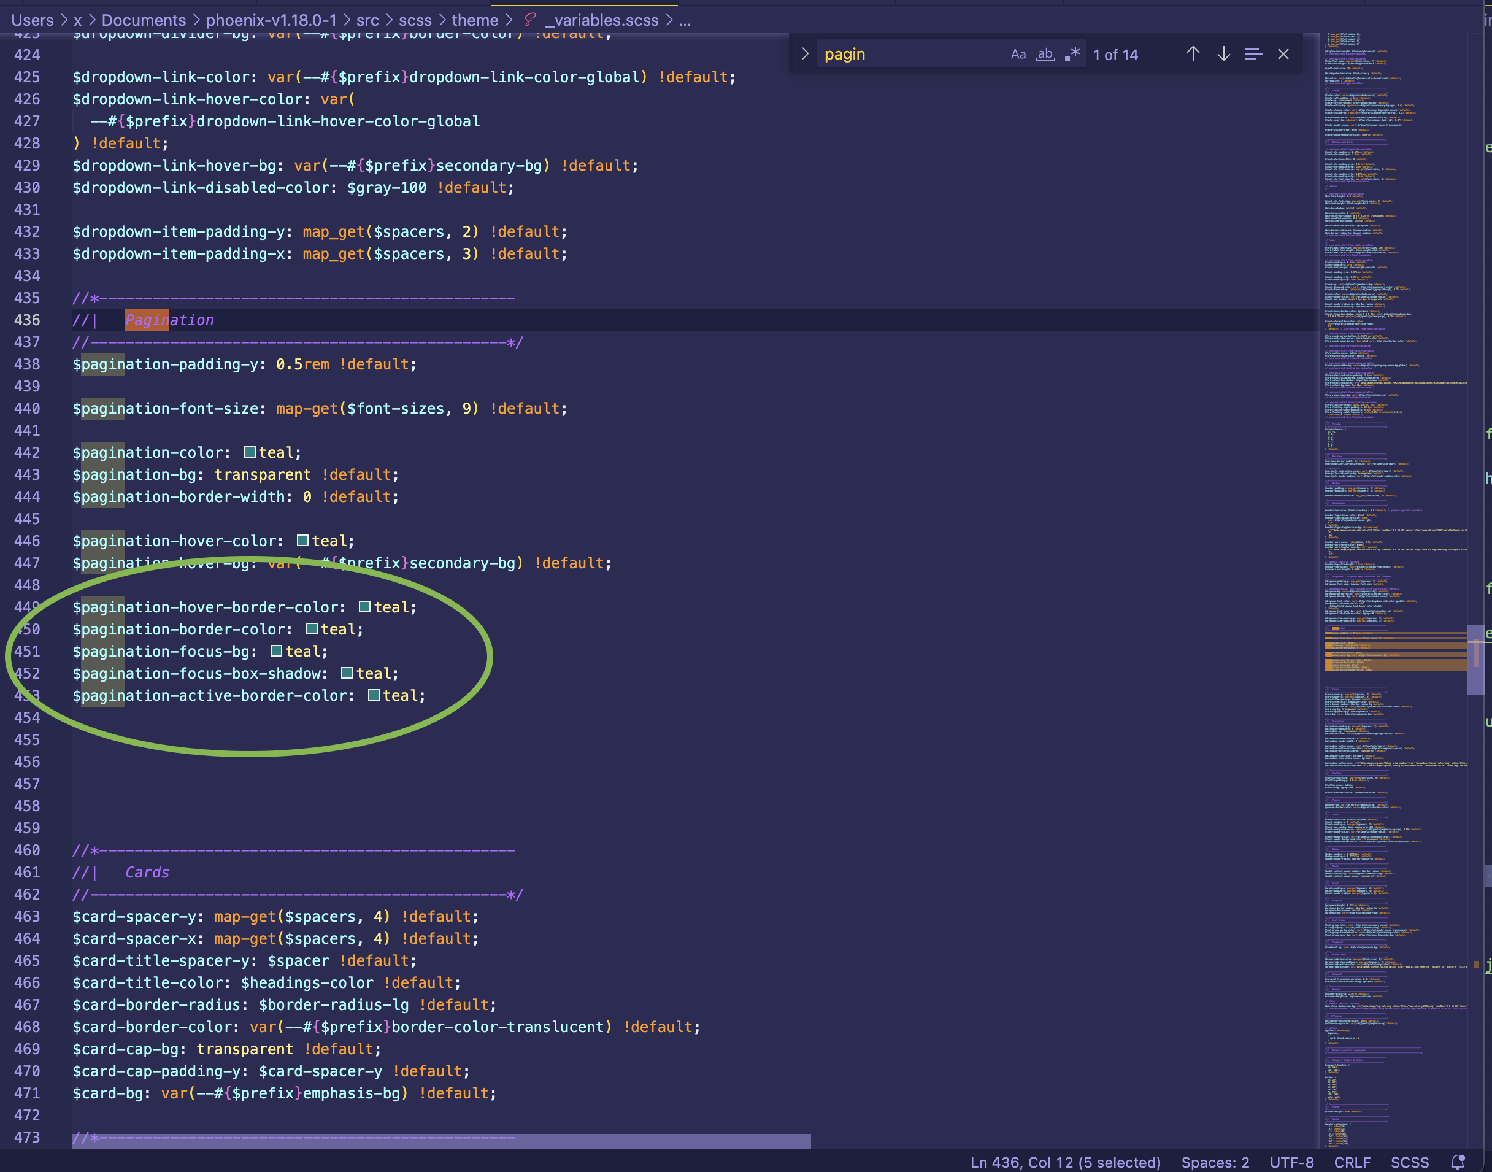Viewport: 1492px width, 1172px height.
Task: Go to previous match arrow
Action: pos(1193,54)
